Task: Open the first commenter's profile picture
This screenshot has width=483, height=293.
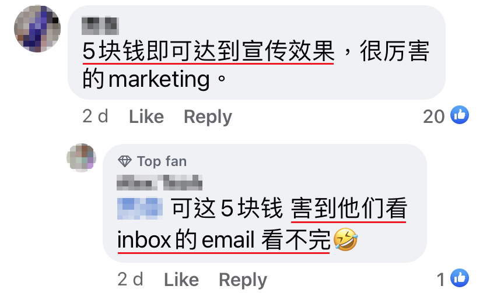Action: [x=37, y=29]
